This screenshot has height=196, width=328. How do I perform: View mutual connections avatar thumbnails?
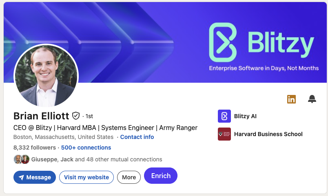(x=22, y=159)
